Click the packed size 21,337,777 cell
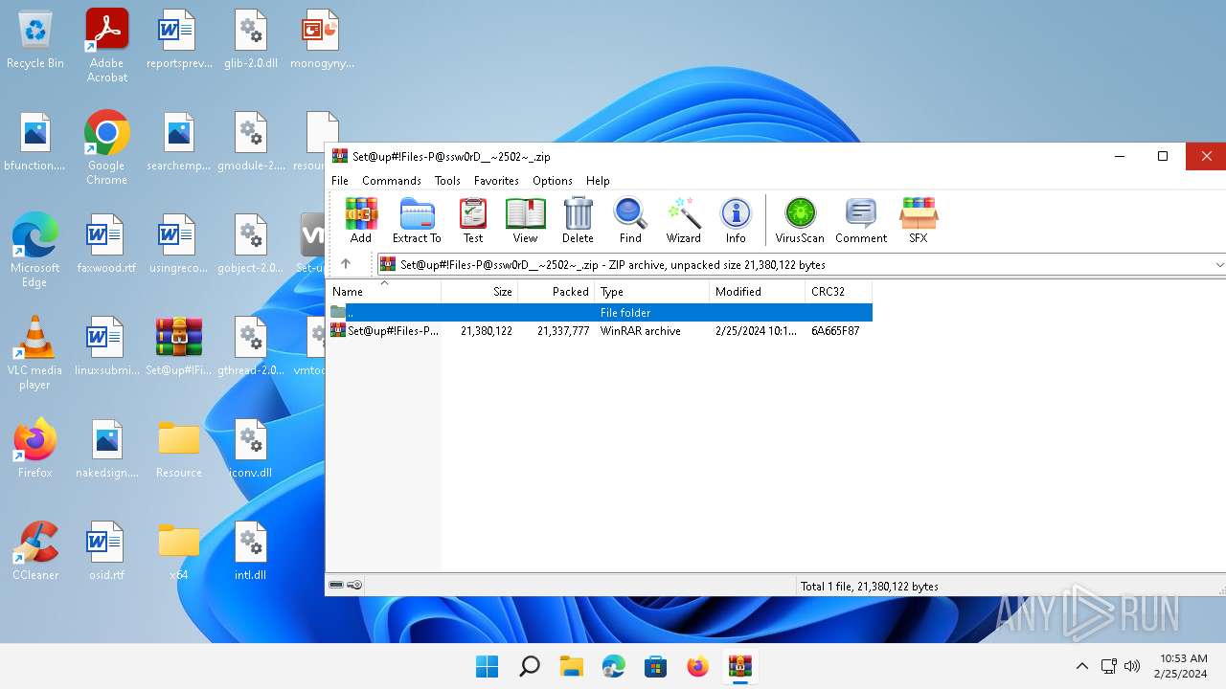The width and height of the screenshot is (1226, 689). click(563, 331)
